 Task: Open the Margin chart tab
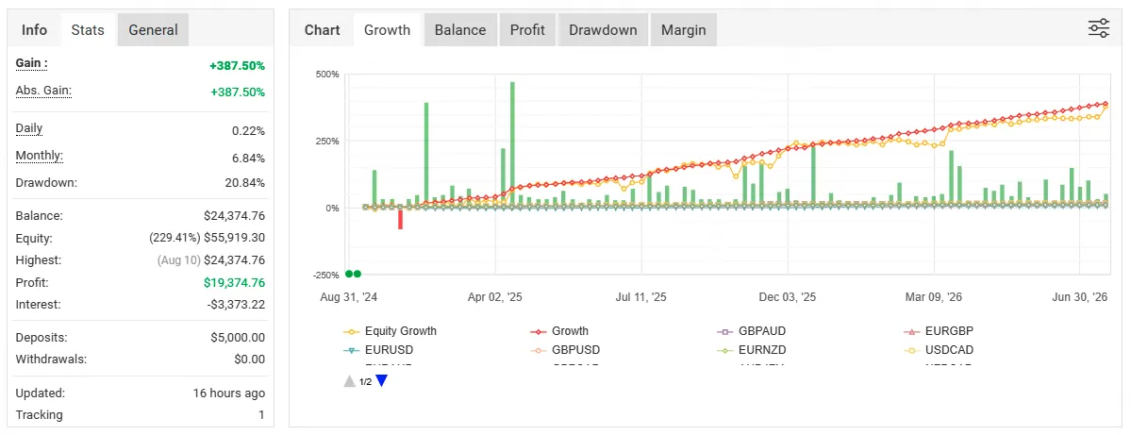coord(684,29)
